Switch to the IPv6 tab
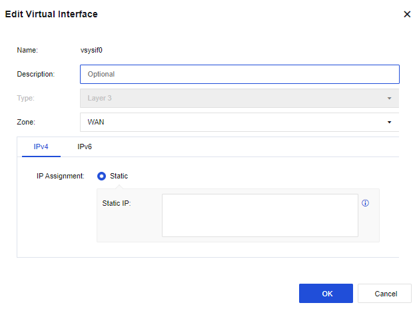Image resolution: width=419 pixels, height=311 pixels. click(85, 147)
